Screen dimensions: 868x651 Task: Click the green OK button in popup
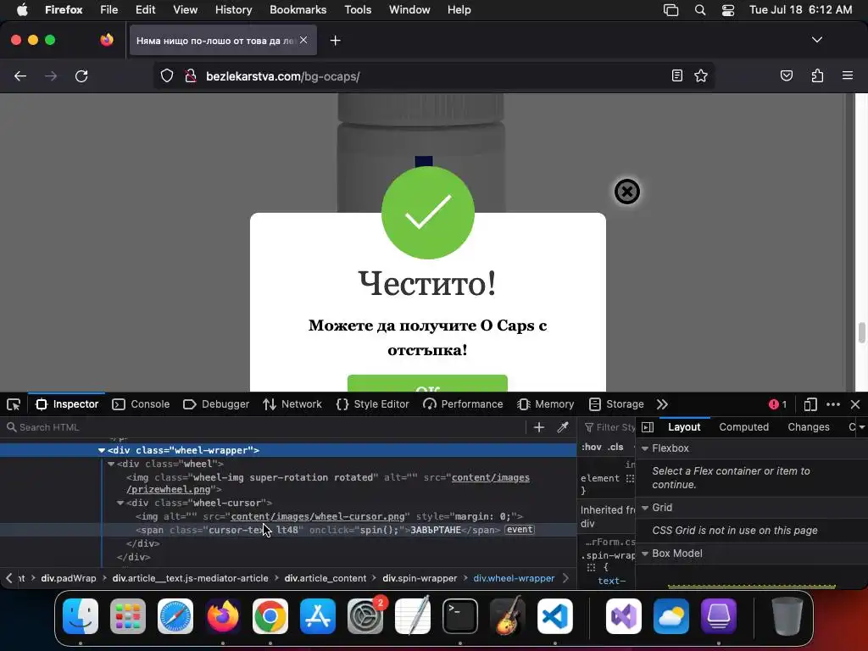(x=427, y=383)
